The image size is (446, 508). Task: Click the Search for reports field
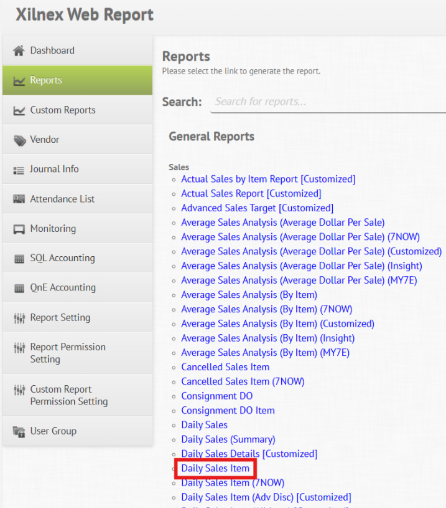(327, 102)
